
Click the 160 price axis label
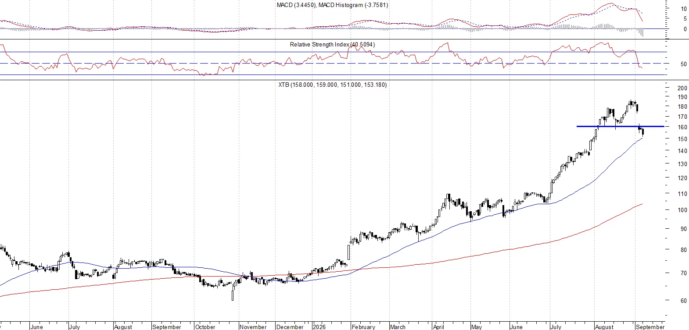point(682,128)
